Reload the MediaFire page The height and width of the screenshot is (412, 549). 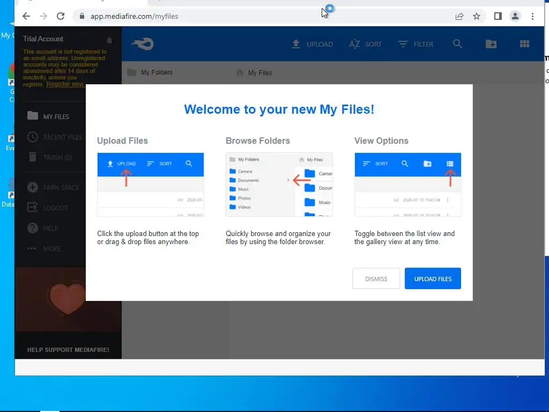[x=61, y=16]
